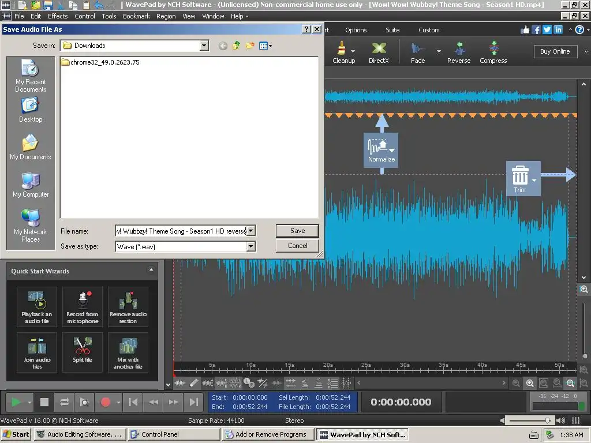The image size is (591, 443).
Task: Click the volume slider handle
Action: click(x=547, y=421)
